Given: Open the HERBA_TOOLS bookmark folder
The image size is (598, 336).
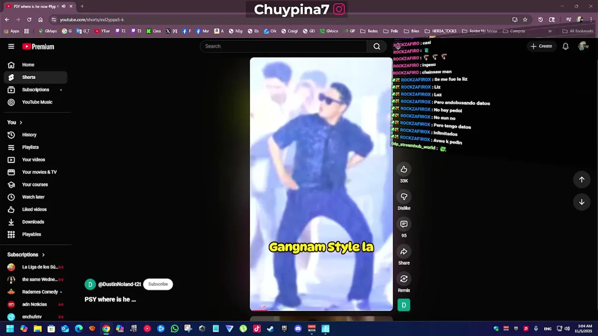Looking at the screenshot, I should 440,31.
